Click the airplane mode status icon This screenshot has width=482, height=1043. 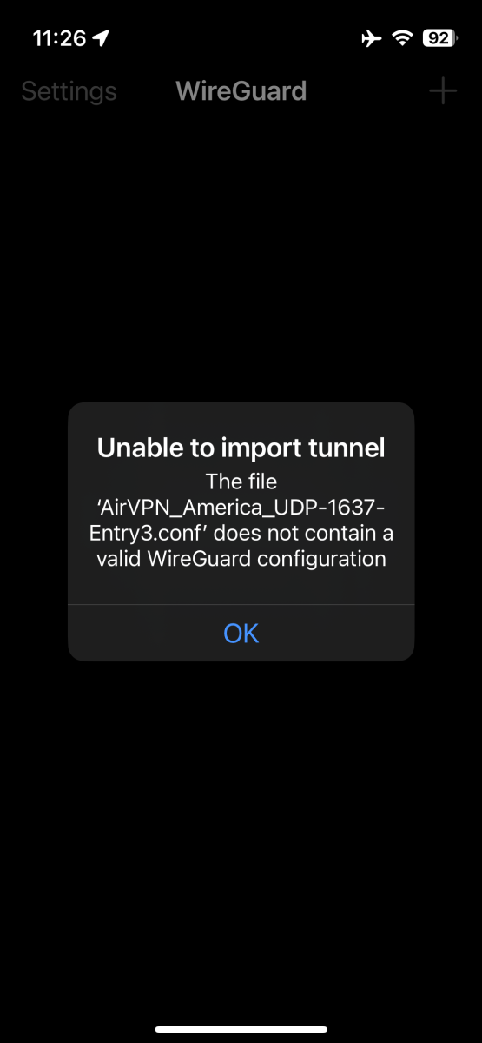pos(371,38)
